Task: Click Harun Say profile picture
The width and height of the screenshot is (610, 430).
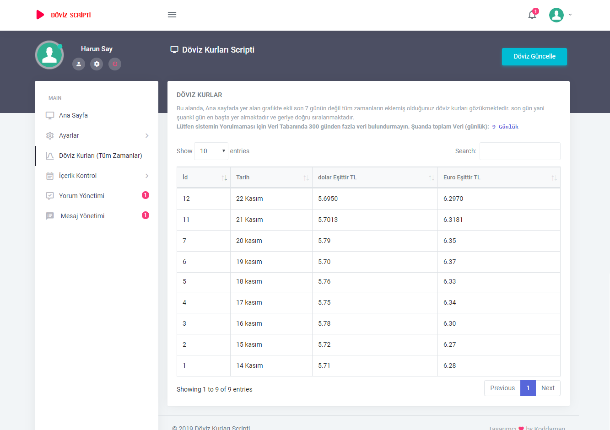Action: click(49, 55)
